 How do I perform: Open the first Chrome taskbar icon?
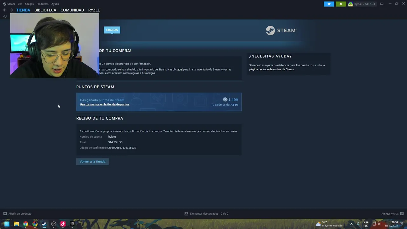coord(25,224)
